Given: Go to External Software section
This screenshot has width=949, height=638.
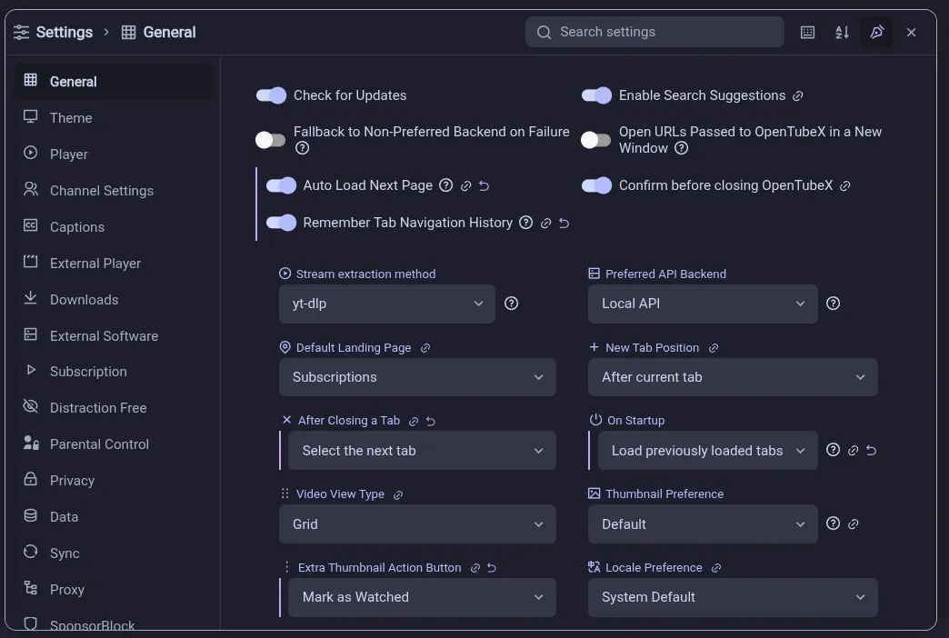Looking at the screenshot, I should point(114,335).
